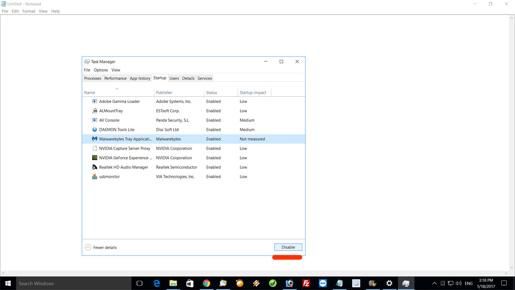This screenshot has width=515, height=290.
Task: Open the Settings gear in the taskbar
Action: click(389, 283)
